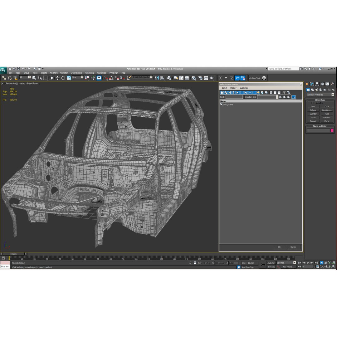
Task: Restrict to Z axis button
Action: tap(232, 78)
